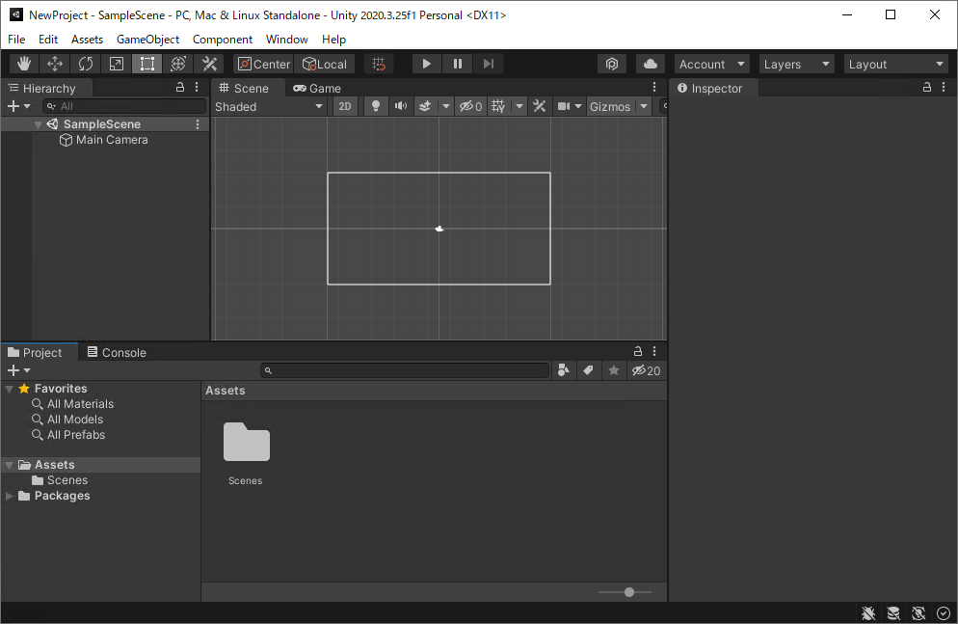Toggle grid snapping in main toolbar
Viewport: 958px width, 624px height.
pos(379,64)
